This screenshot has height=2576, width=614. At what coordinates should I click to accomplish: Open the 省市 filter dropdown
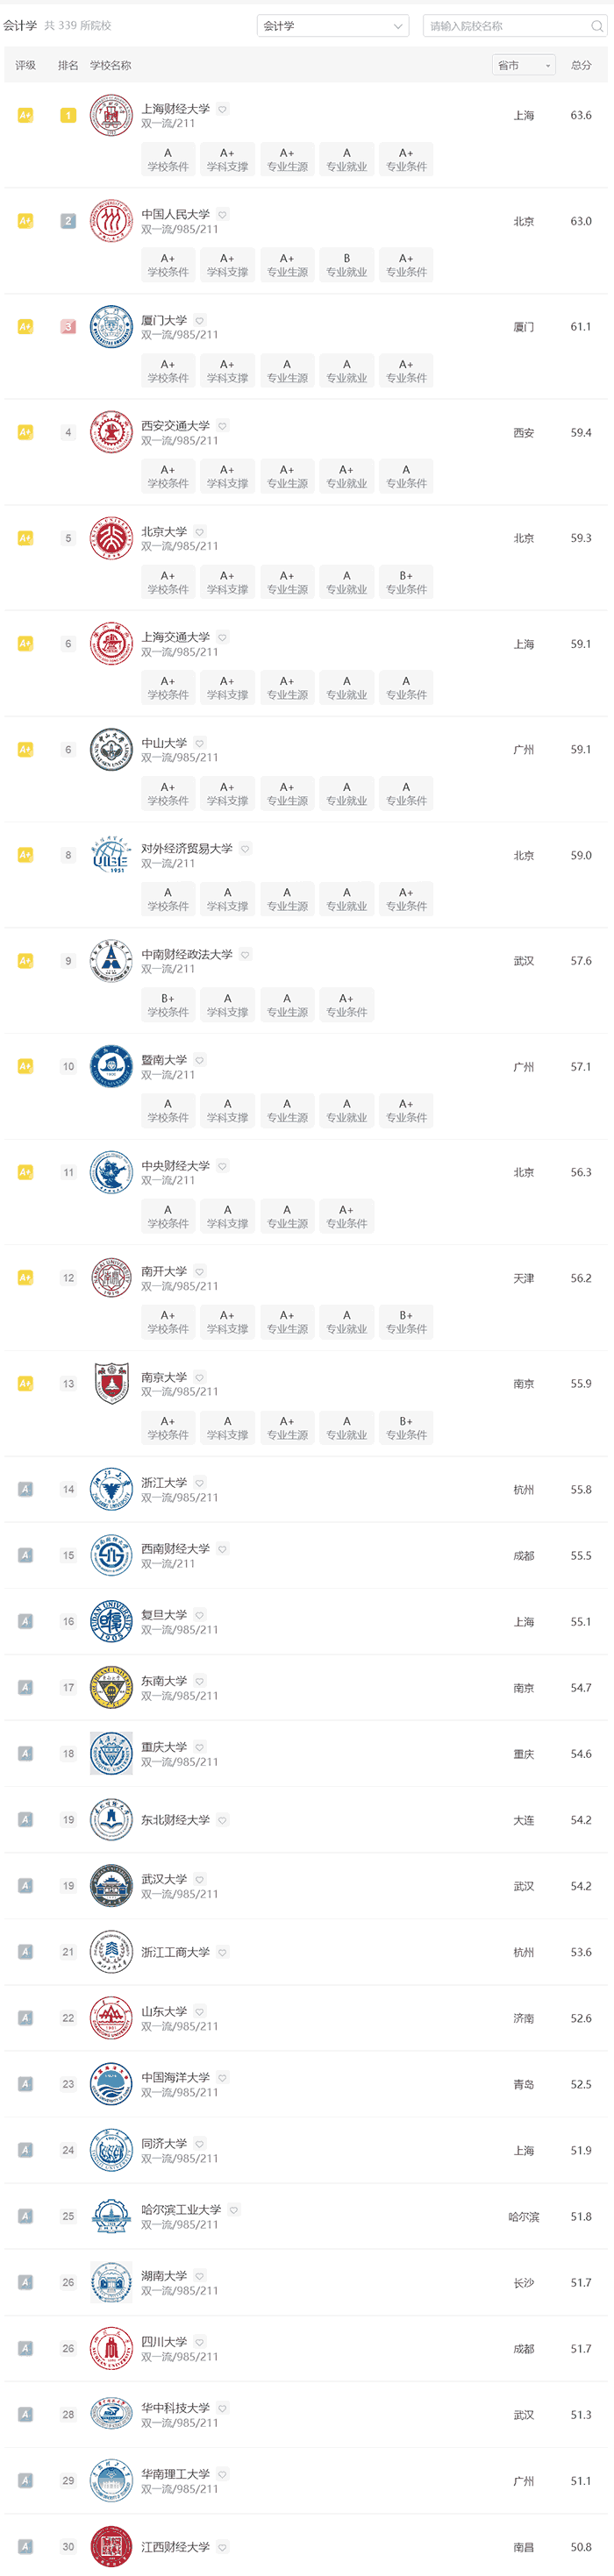tap(524, 65)
